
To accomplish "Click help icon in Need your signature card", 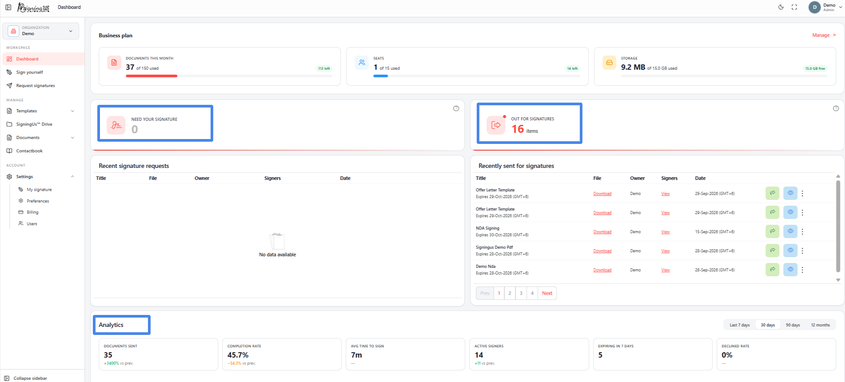I will [456, 108].
